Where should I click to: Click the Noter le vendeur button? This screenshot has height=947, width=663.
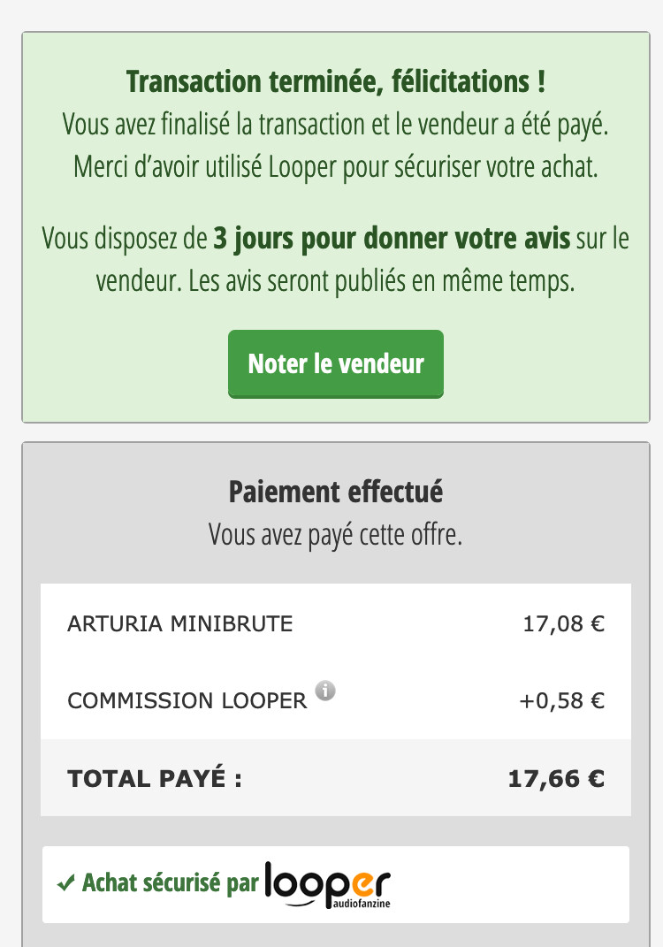click(x=336, y=363)
